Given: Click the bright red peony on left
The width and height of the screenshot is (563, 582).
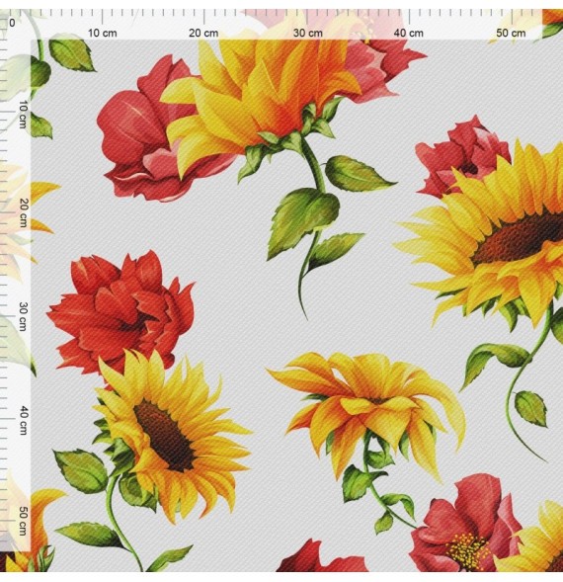Looking at the screenshot, I should (x=121, y=313).
